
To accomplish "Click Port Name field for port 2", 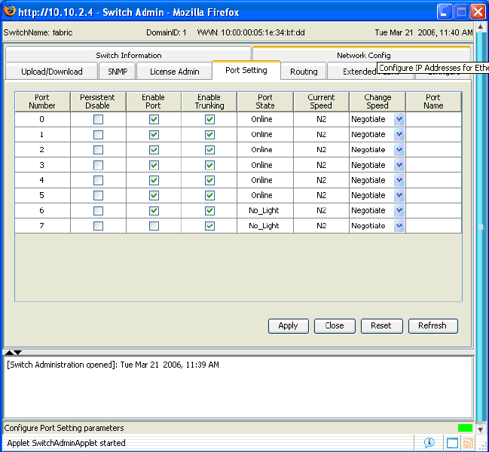I will [x=433, y=150].
